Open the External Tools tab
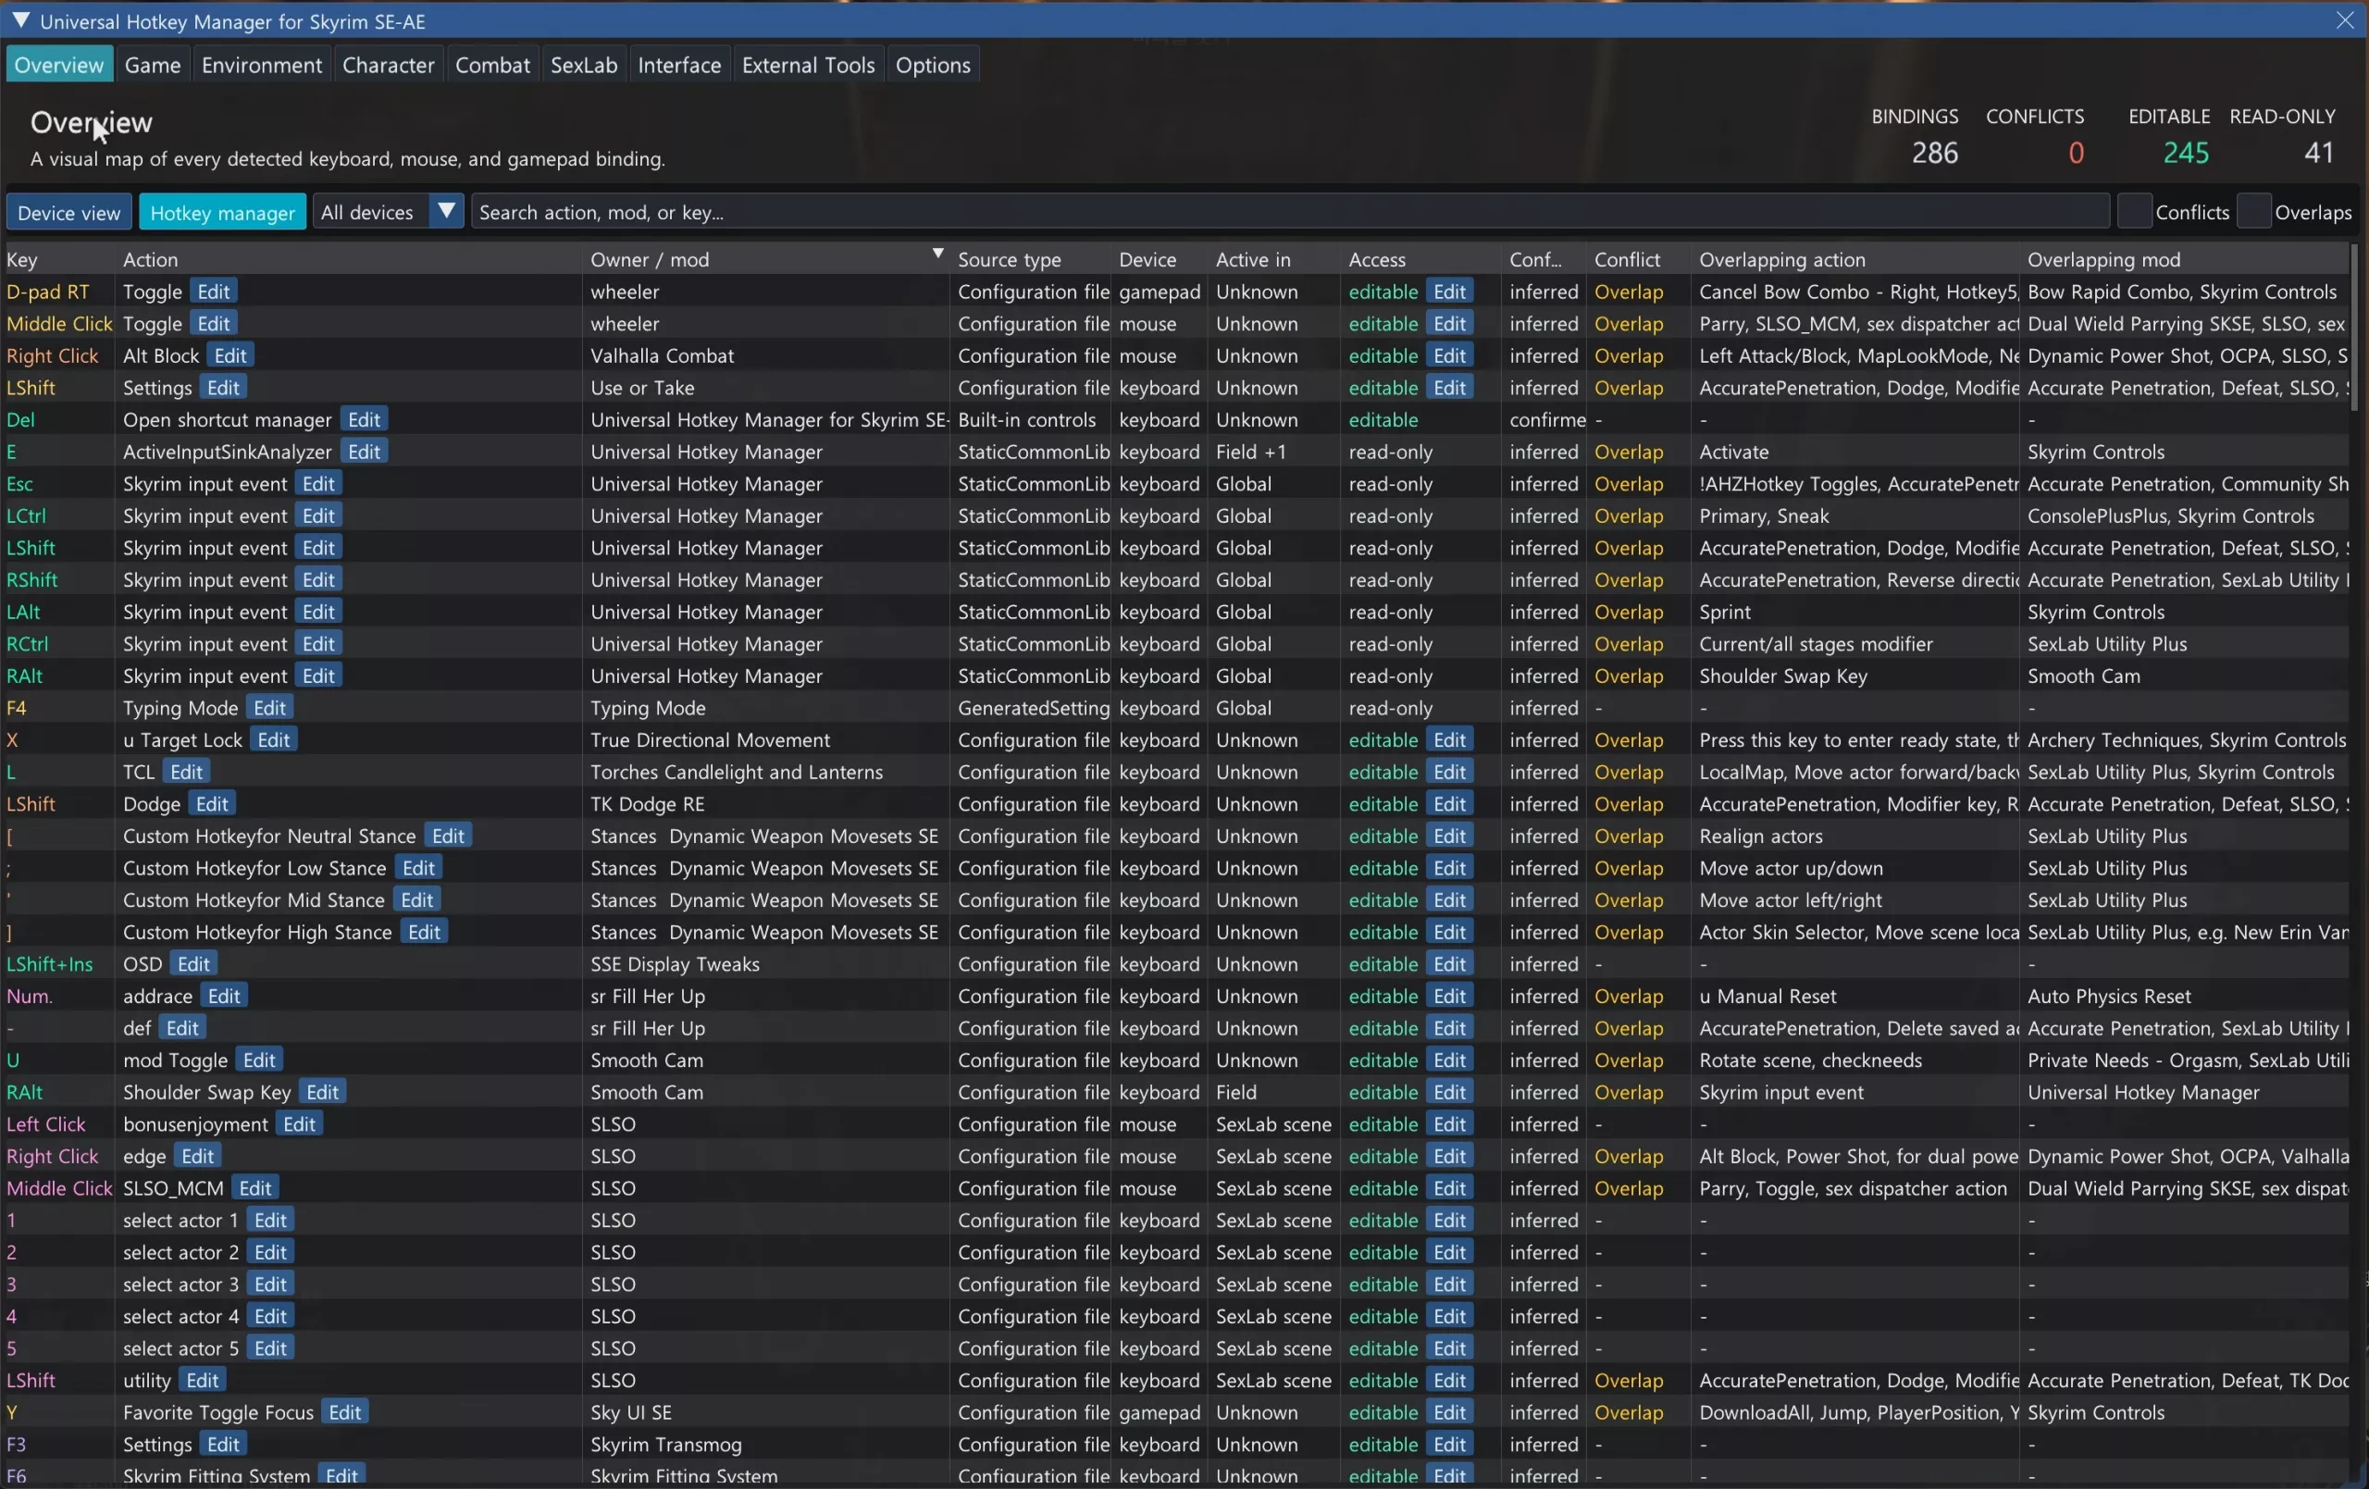 coord(809,65)
